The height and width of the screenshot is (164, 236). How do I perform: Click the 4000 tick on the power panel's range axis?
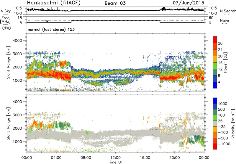tap(17, 41)
